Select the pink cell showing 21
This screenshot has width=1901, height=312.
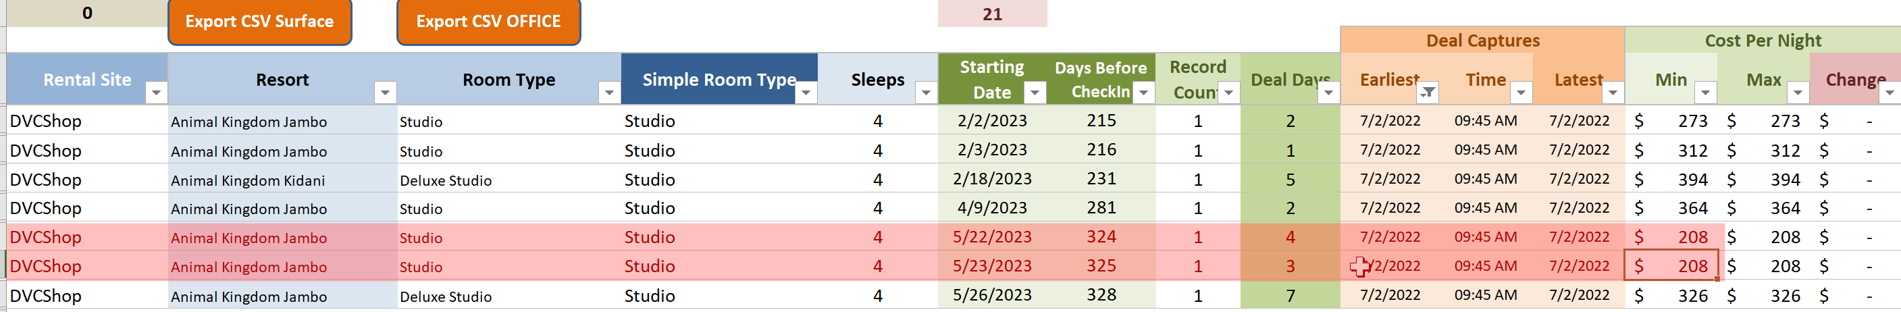(x=993, y=14)
